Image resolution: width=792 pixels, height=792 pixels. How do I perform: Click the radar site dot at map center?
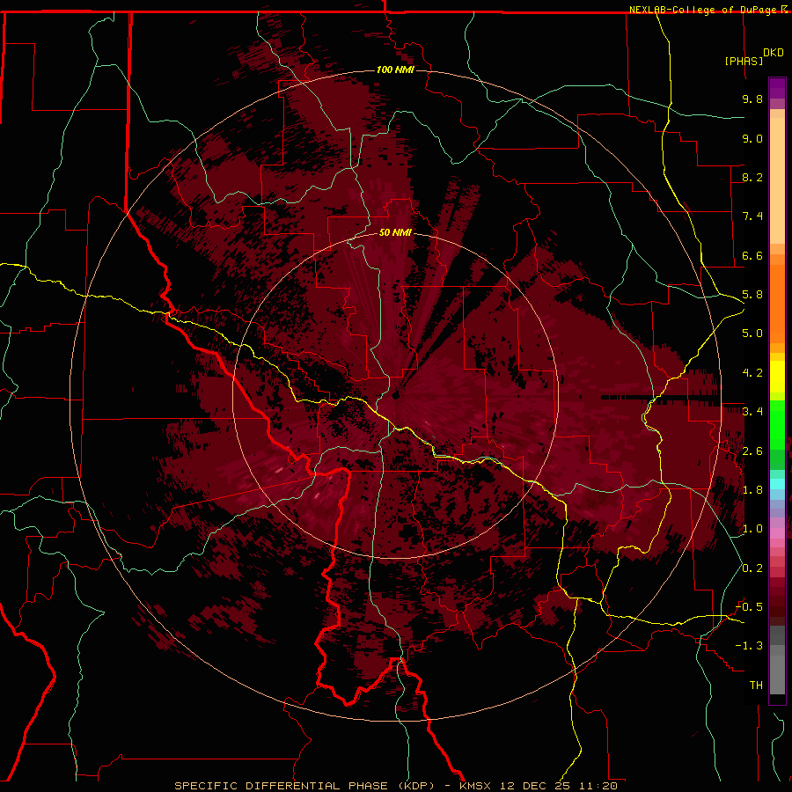click(x=396, y=395)
